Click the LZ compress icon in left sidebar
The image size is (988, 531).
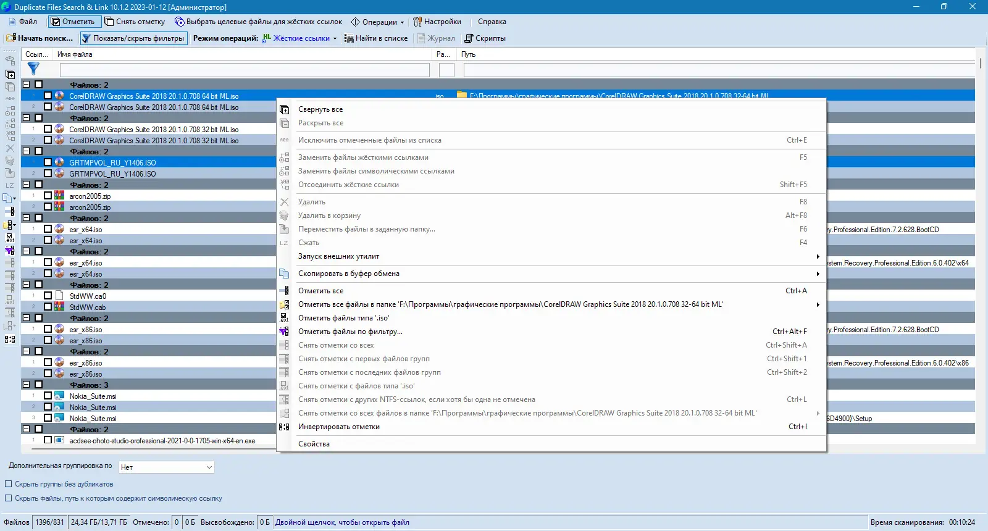click(x=10, y=186)
